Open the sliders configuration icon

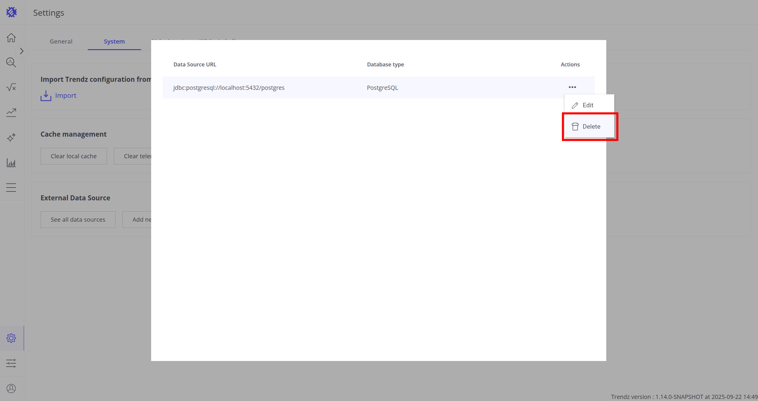[11, 363]
